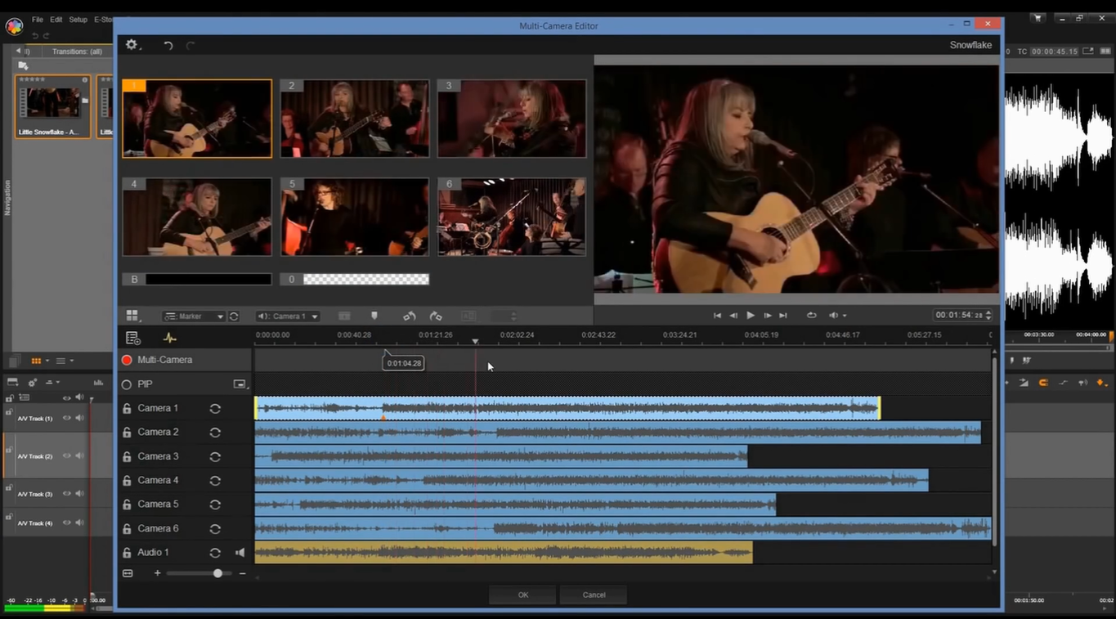1116x619 pixels.
Task: Click the marker flag icon on the toolbar
Action: pos(374,316)
